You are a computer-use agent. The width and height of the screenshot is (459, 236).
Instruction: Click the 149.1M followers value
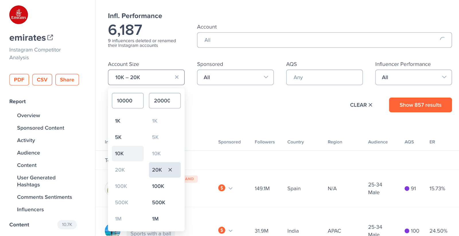pyautogui.click(x=262, y=188)
